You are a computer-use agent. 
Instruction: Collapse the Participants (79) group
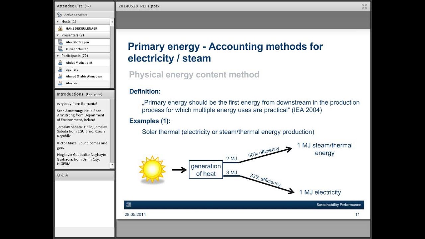(x=58, y=56)
